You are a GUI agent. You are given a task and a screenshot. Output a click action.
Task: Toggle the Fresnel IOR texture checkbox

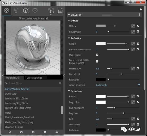(138, 68)
